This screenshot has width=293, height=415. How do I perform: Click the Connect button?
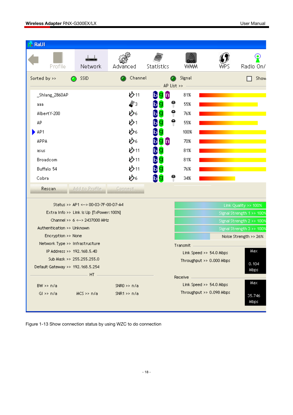click(x=125, y=189)
